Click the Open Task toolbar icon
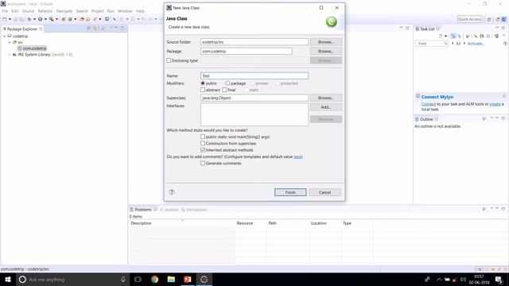 tap(88, 19)
